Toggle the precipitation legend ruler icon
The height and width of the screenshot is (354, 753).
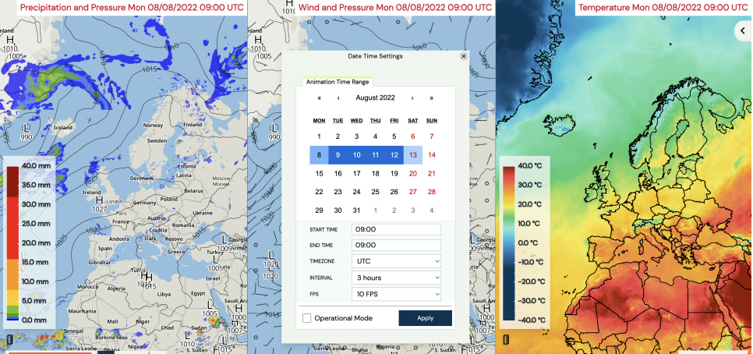click(x=9, y=340)
